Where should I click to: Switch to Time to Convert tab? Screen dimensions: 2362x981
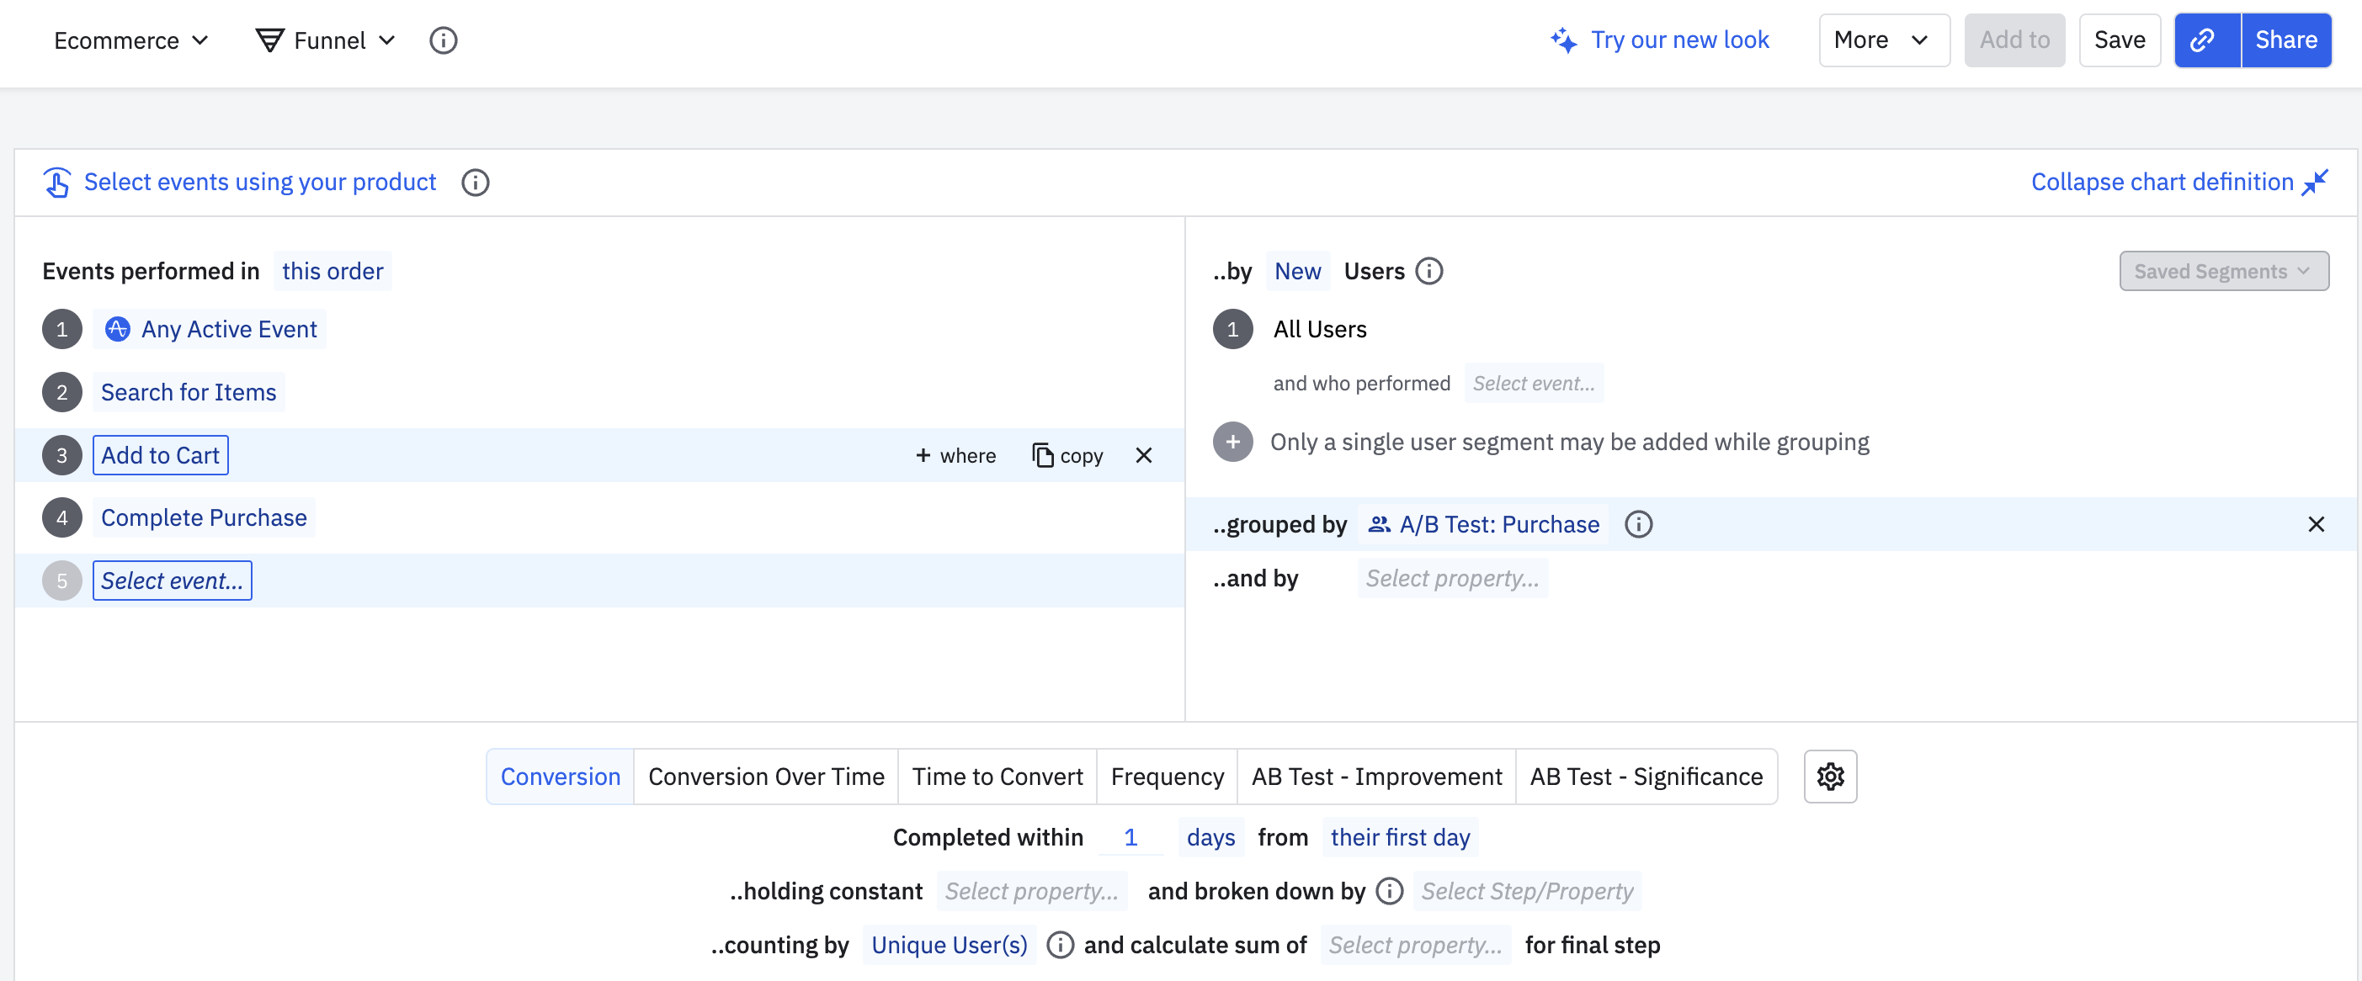click(997, 777)
